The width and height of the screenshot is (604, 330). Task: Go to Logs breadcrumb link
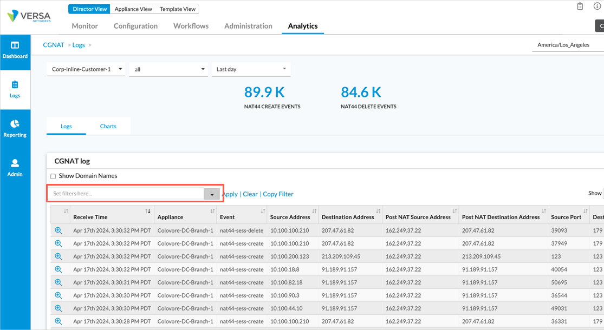click(x=79, y=45)
